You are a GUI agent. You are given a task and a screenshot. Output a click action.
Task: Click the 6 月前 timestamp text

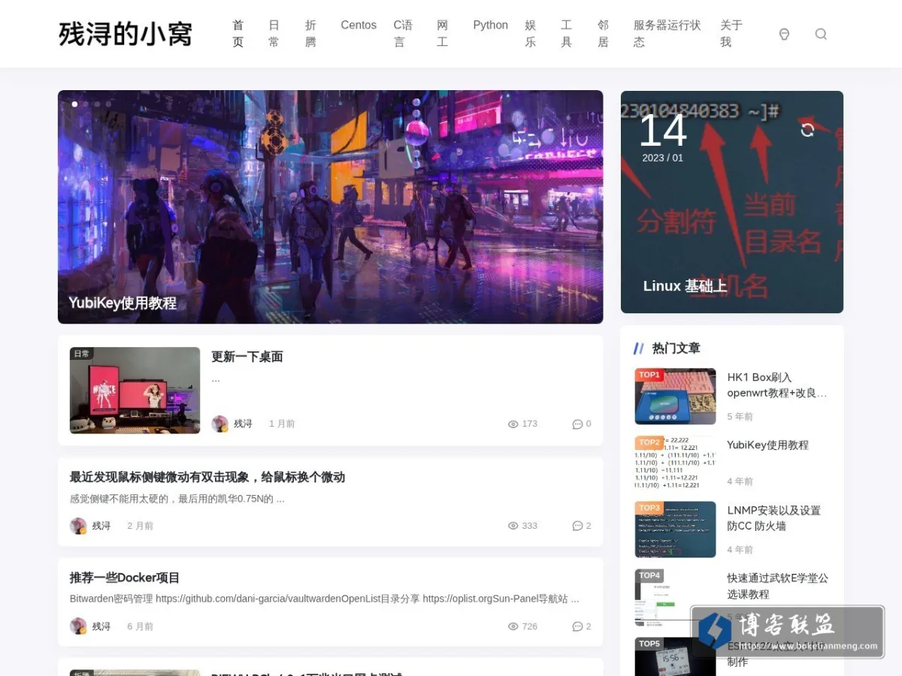pyautogui.click(x=141, y=626)
